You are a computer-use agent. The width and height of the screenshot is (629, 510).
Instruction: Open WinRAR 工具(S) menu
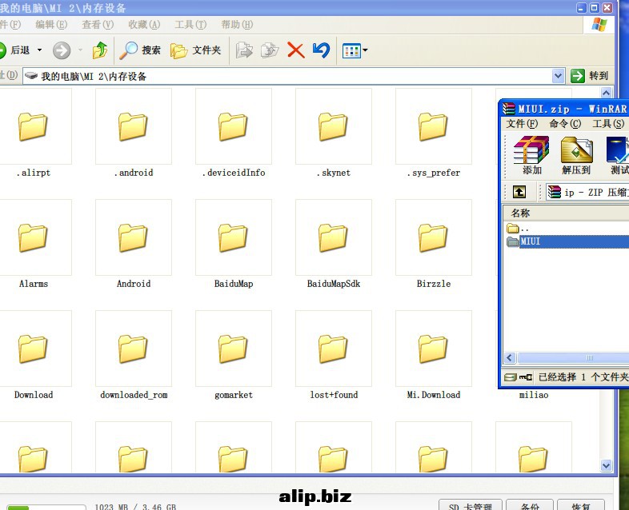[x=608, y=124]
